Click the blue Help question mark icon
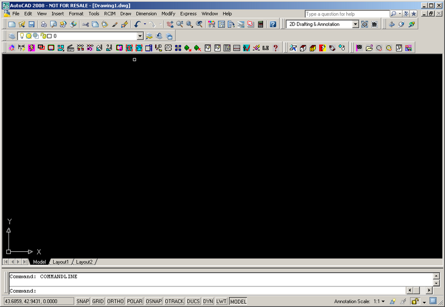The height and width of the screenshot is (307, 445). point(273,24)
